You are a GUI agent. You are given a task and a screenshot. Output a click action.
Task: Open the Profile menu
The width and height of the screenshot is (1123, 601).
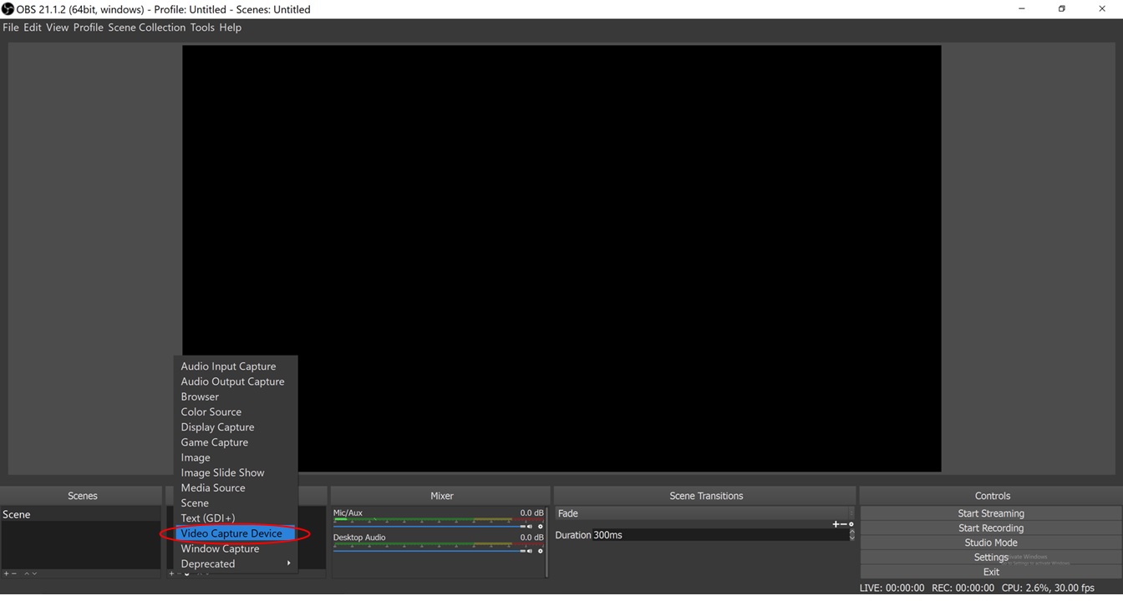(88, 28)
